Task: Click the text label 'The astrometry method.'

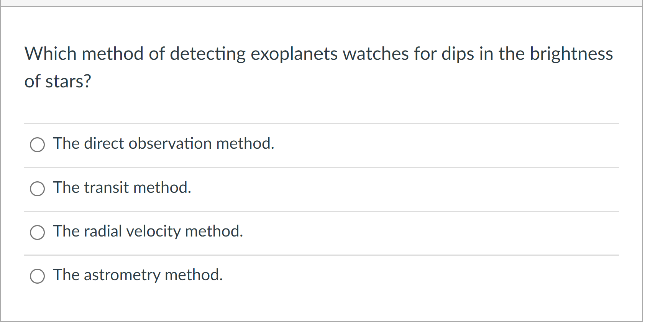Action: click(x=138, y=275)
